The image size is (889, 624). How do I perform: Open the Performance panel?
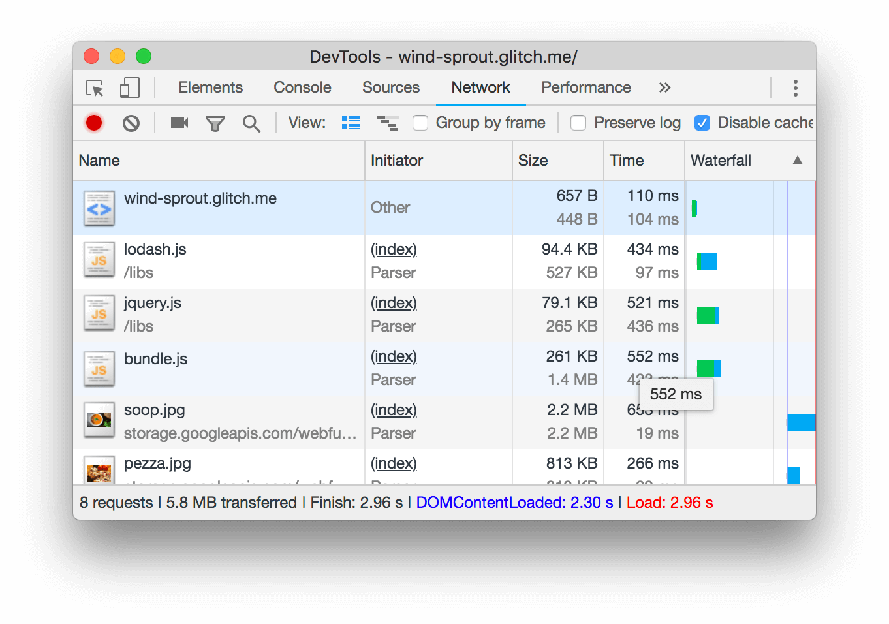click(x=585, y=87)
